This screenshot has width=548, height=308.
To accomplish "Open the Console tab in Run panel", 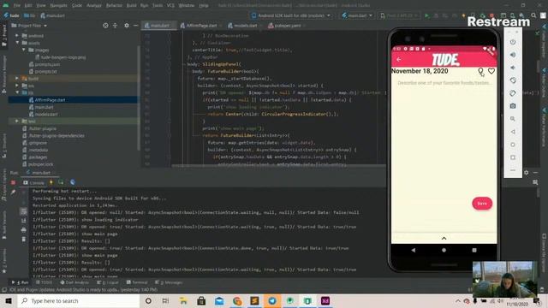I will pyautogui.click(x=33, y=182).
